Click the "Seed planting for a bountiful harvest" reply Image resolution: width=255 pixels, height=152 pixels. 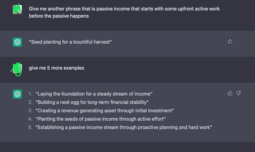(x=70, y=42)
